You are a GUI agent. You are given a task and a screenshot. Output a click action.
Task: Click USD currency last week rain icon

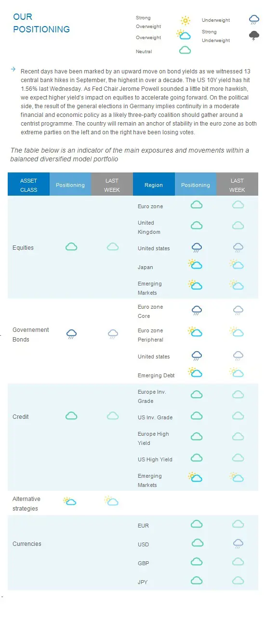click(238, 543)
